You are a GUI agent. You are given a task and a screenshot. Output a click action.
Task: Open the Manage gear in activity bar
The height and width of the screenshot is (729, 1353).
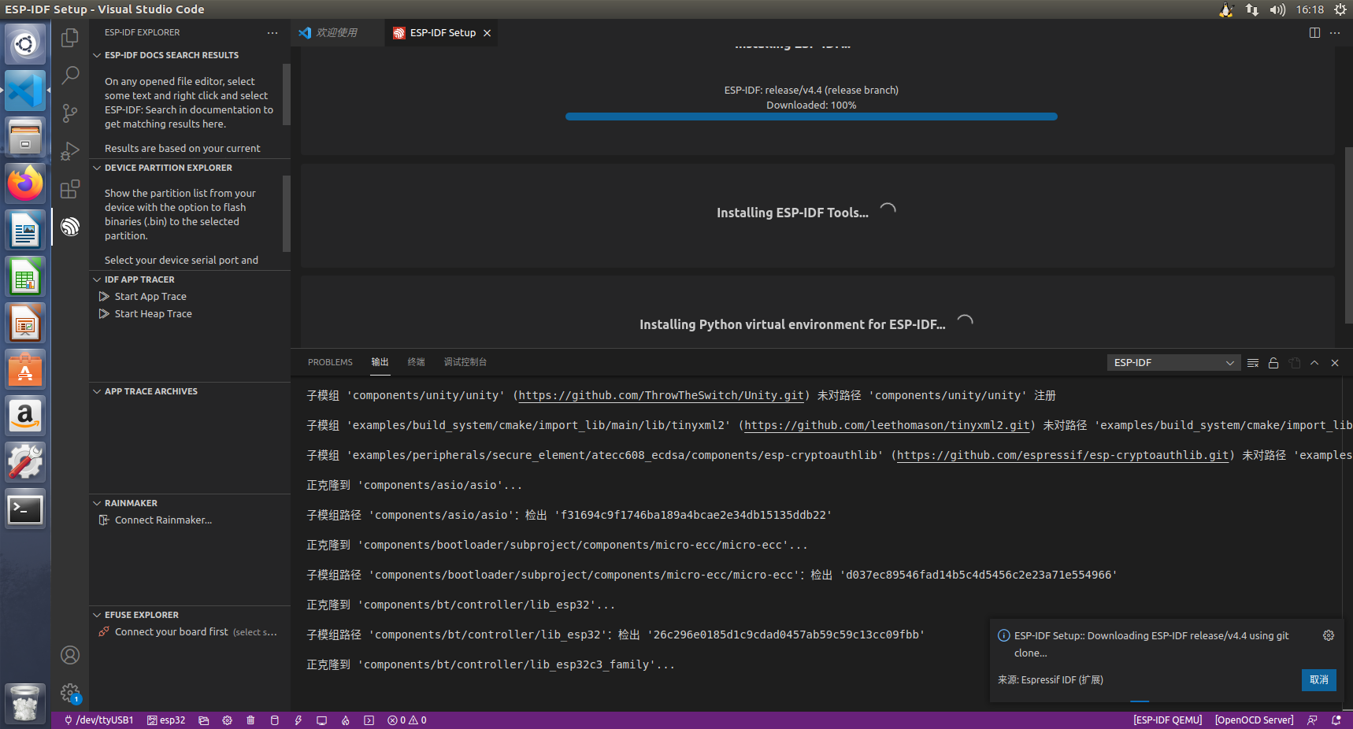(x=70, y=693)
